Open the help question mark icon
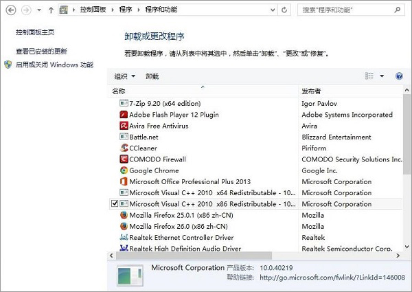Image resolution: width=412 pixels, height=292 pixels. click(399, 76)
